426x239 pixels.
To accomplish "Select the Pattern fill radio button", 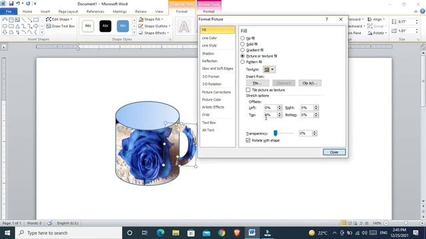I will coord(242,62).
